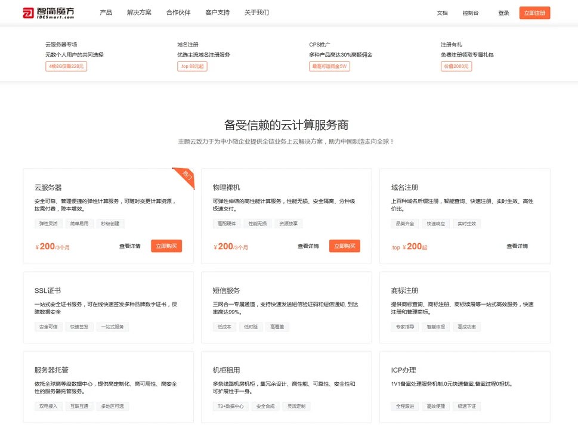The height and width of the screenshot is (437, 578).
Task: Click the 备受信赖的云计算服务商 heading
Action: pyautogui.click(x=286, y=125)
